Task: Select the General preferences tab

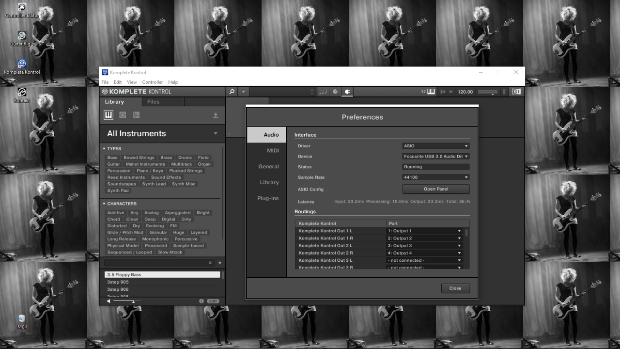Action: tap(266, 167)
